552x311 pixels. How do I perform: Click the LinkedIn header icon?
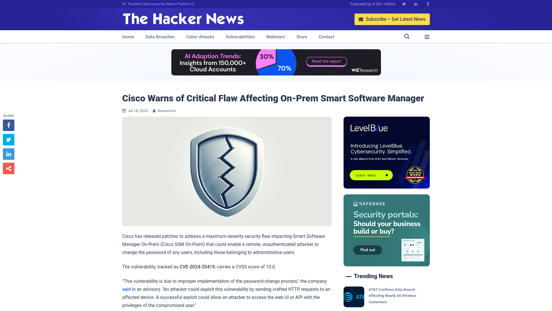point(415,4)
